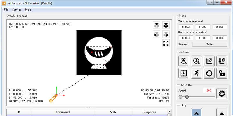The width and height of the screenshot is (233, 116).
Task: Fit the toolpath to the visualizer view
Action: [166, 43]
